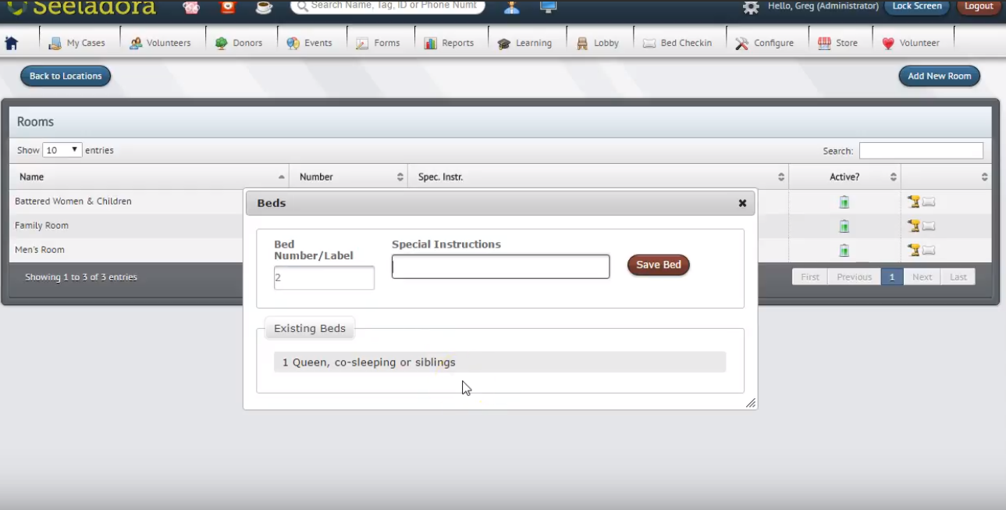This screenshot has height=510, width=1006.
Task: Toggle active battery icon for Battered Women & Children
Action: tap(844, 202)
